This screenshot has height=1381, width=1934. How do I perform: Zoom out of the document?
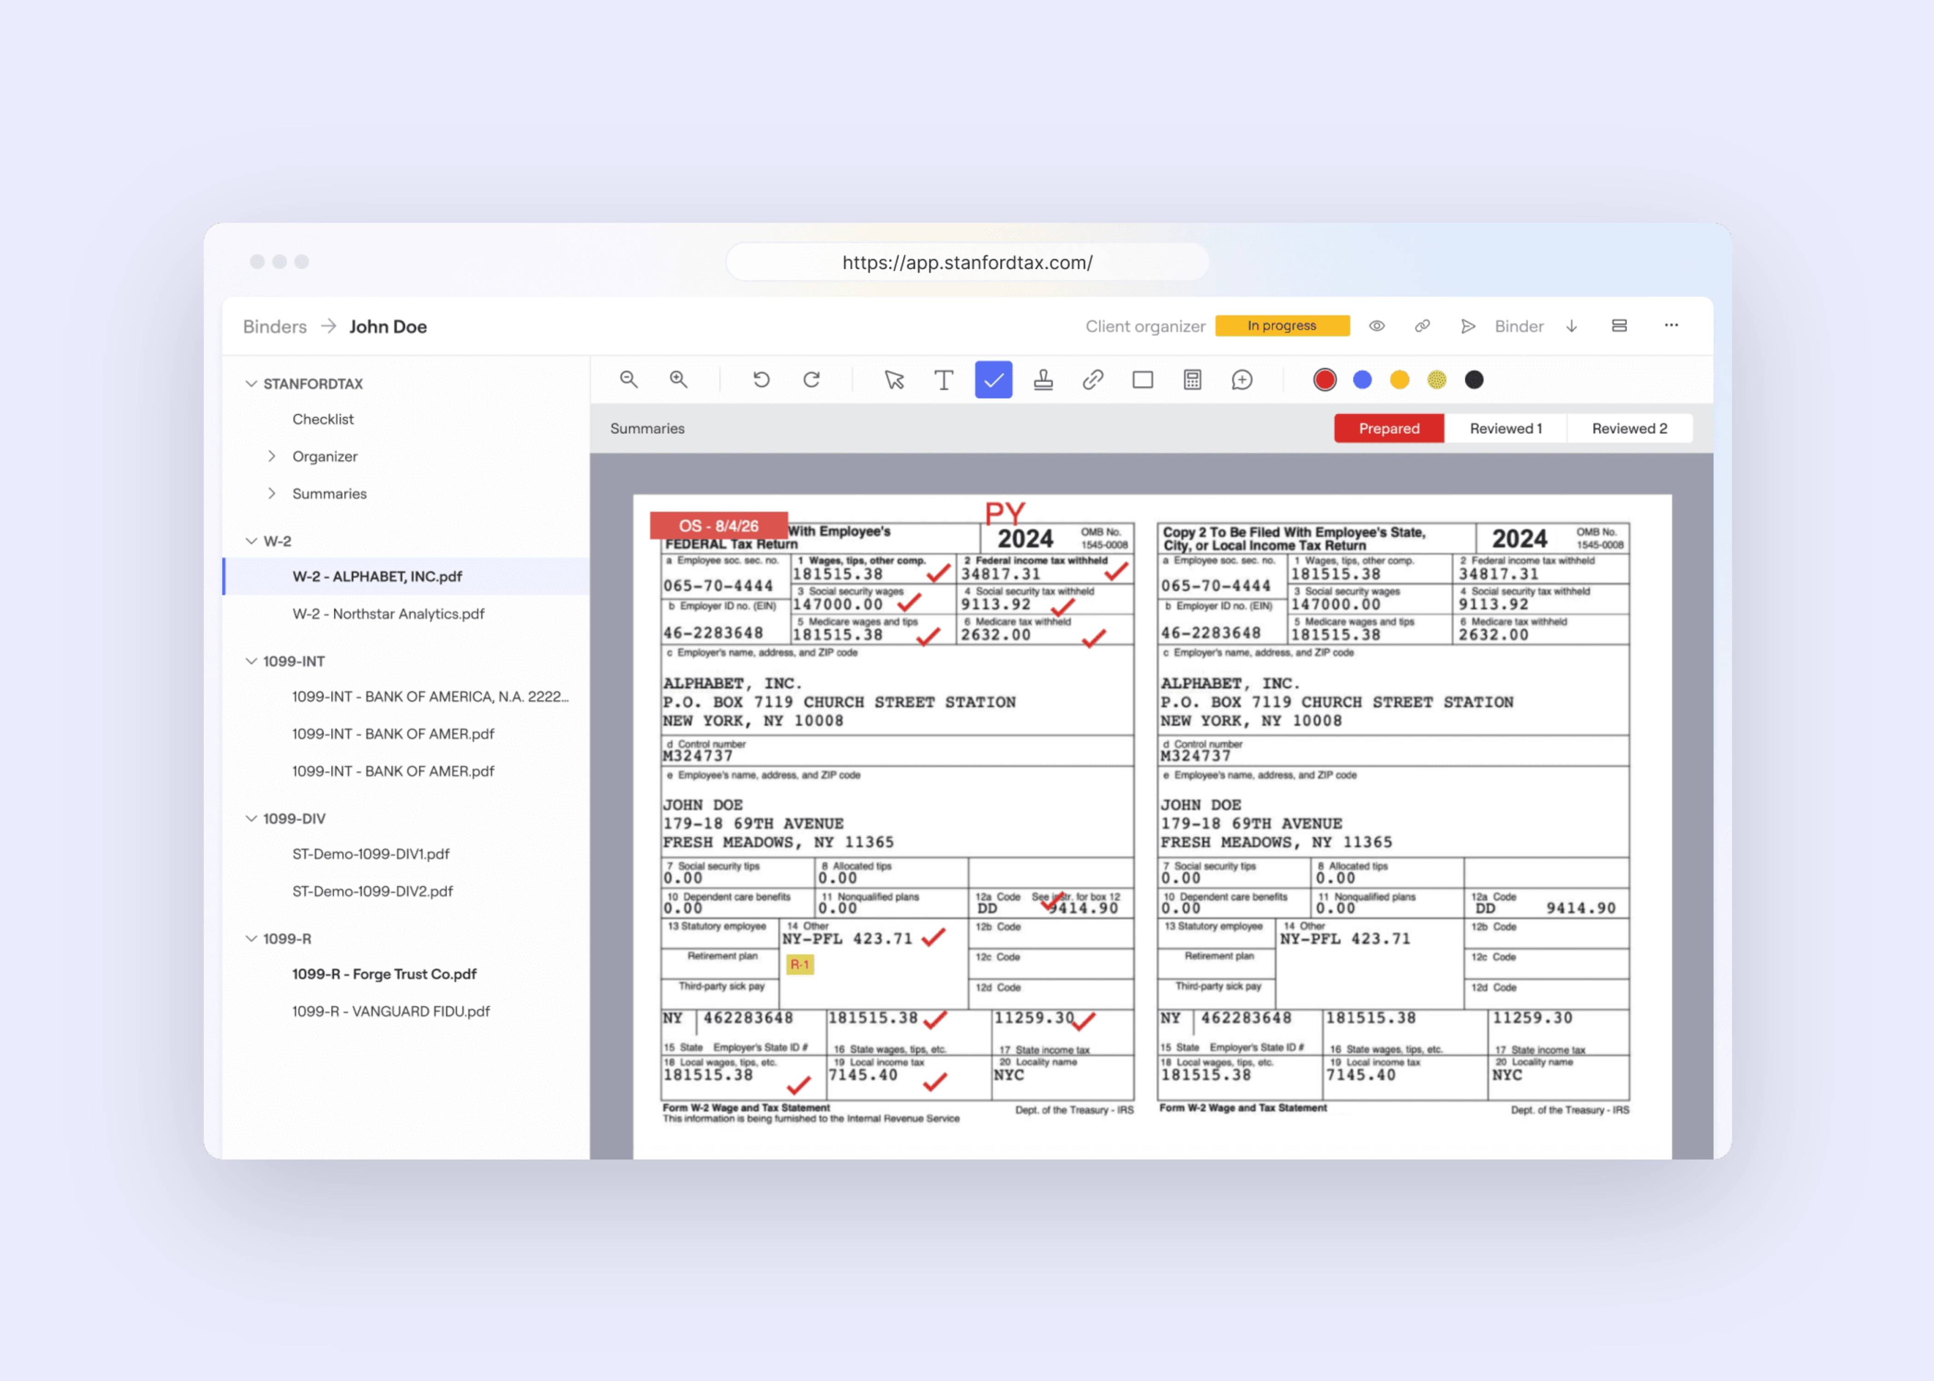pyautogui.click(x=629, y=379)
